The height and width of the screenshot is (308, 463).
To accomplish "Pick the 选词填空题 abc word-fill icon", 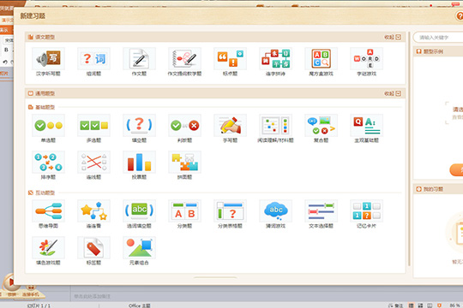I will click(139, 211).
